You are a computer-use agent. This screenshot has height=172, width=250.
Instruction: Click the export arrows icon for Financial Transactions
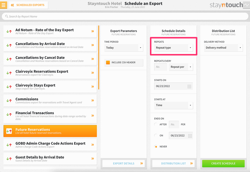[x=9, y=114]
